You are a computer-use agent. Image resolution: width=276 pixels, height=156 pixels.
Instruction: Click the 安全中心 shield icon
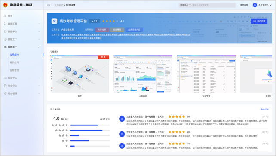click(5, 86)
